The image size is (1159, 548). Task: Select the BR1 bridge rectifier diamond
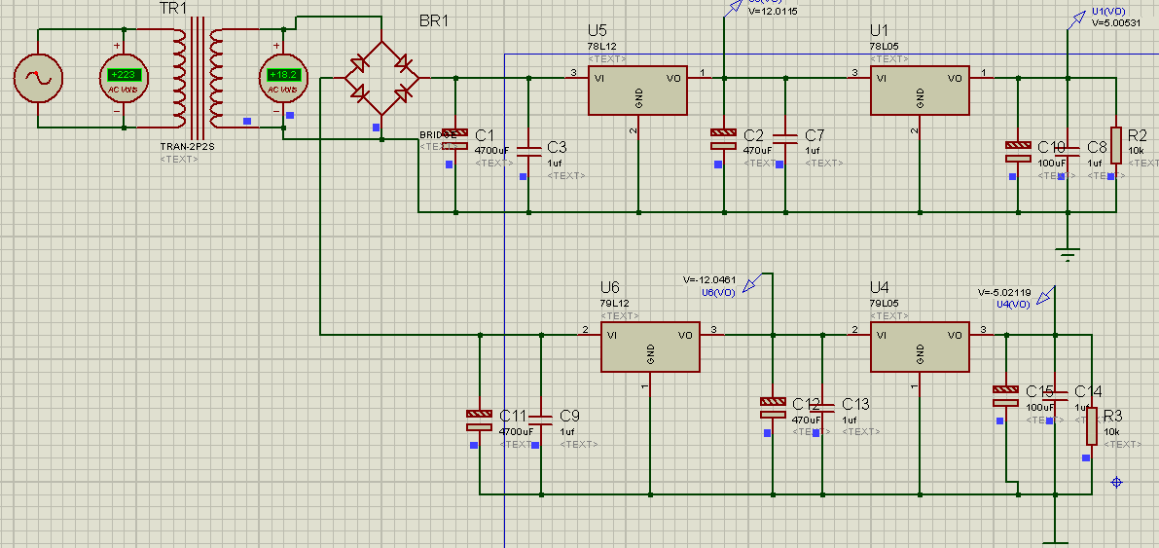(x=380, y=79)
